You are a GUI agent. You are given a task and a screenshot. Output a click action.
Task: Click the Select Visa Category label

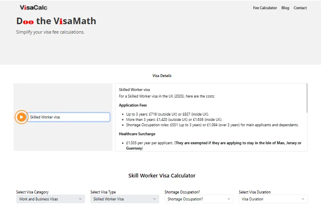pyautogui.click(x=32, y=192)
